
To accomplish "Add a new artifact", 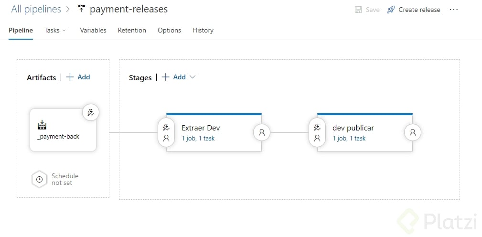I will point(78,77).
